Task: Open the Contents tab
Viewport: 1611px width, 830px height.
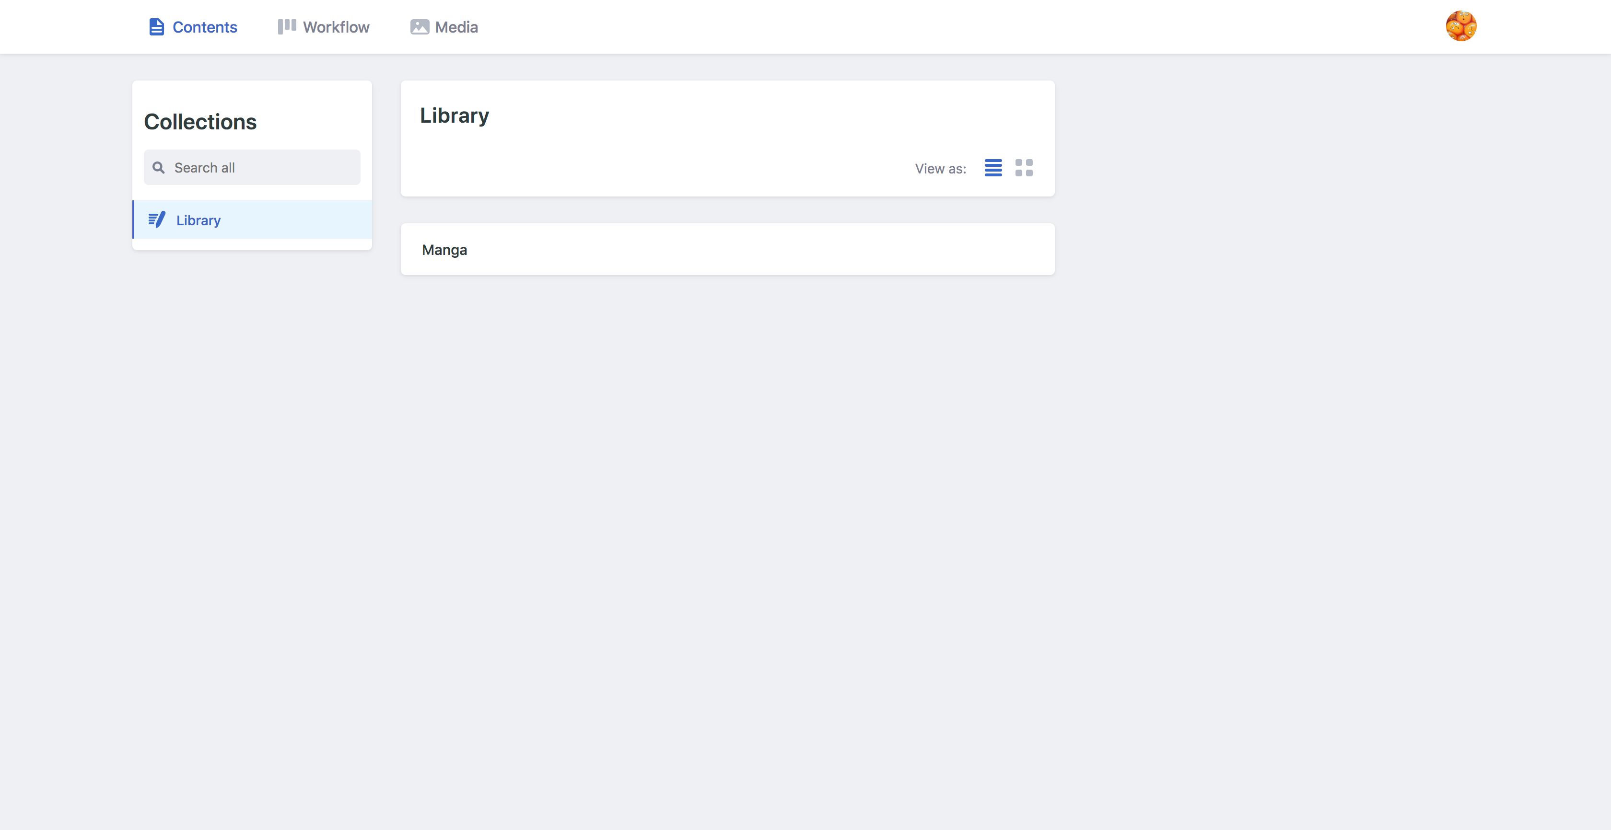Action: coord(193,27)
